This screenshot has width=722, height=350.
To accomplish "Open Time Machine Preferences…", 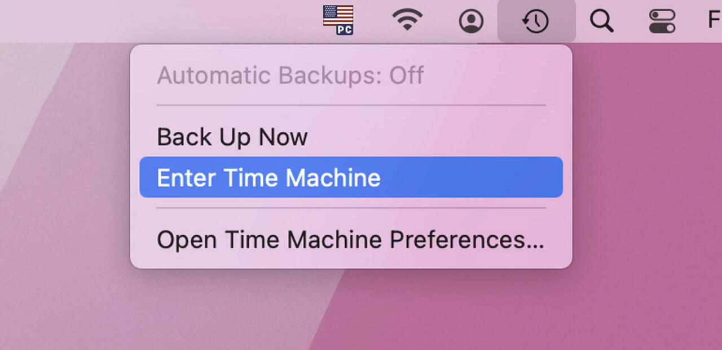I will click(350, 240).
